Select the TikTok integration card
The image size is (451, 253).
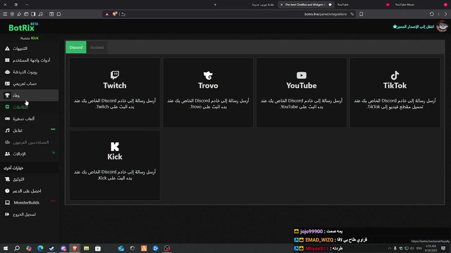[x=395, y=93]
